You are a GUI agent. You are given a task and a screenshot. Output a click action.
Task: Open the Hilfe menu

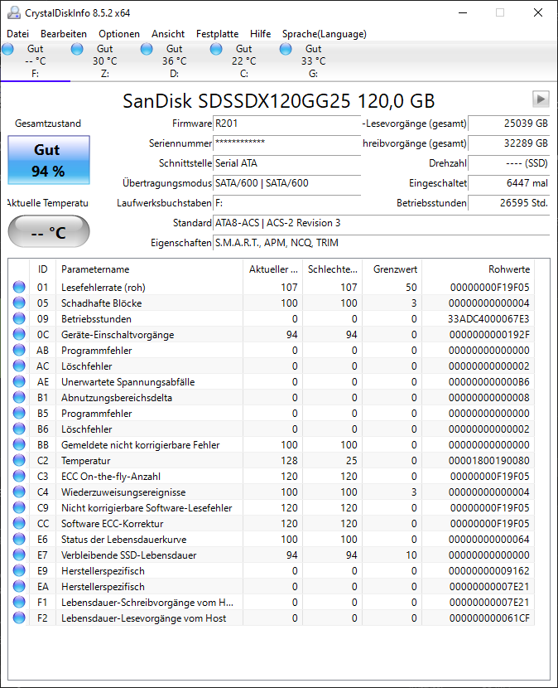pyautogui.click(x=260, y=34)
